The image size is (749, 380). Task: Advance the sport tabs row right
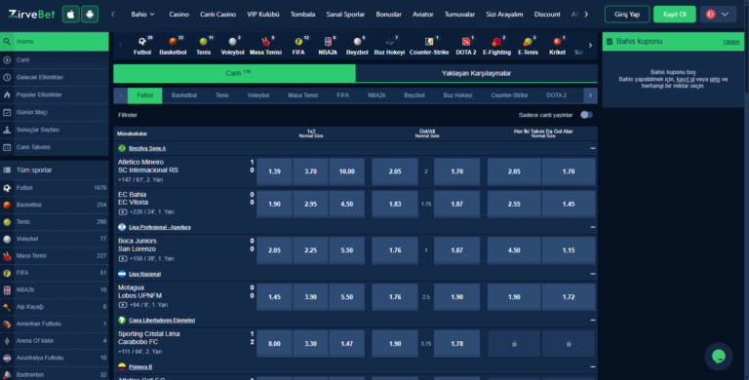point(590,95)
